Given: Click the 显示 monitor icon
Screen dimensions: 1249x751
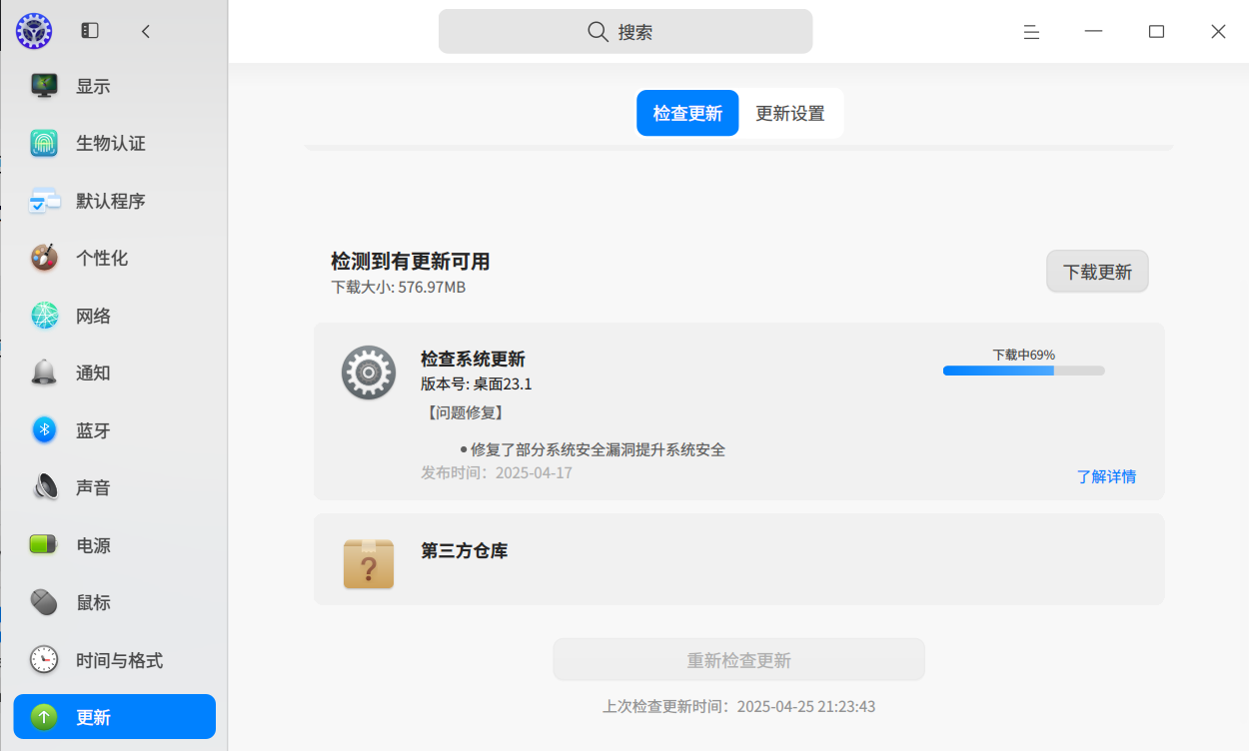Looking at the screenshot, I should [x=44, y=86].
